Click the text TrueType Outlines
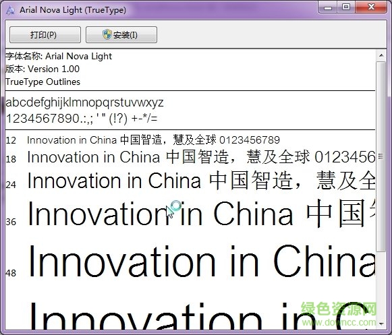Screen dimensions: 392x335 [x=43, y=82]
